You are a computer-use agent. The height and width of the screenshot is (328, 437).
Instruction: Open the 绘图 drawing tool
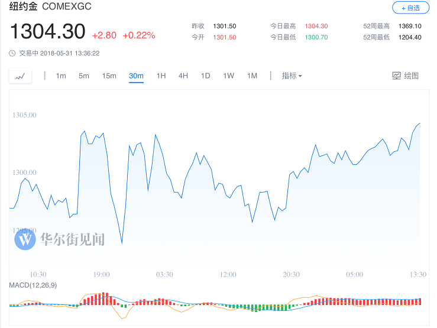point(406,76)
